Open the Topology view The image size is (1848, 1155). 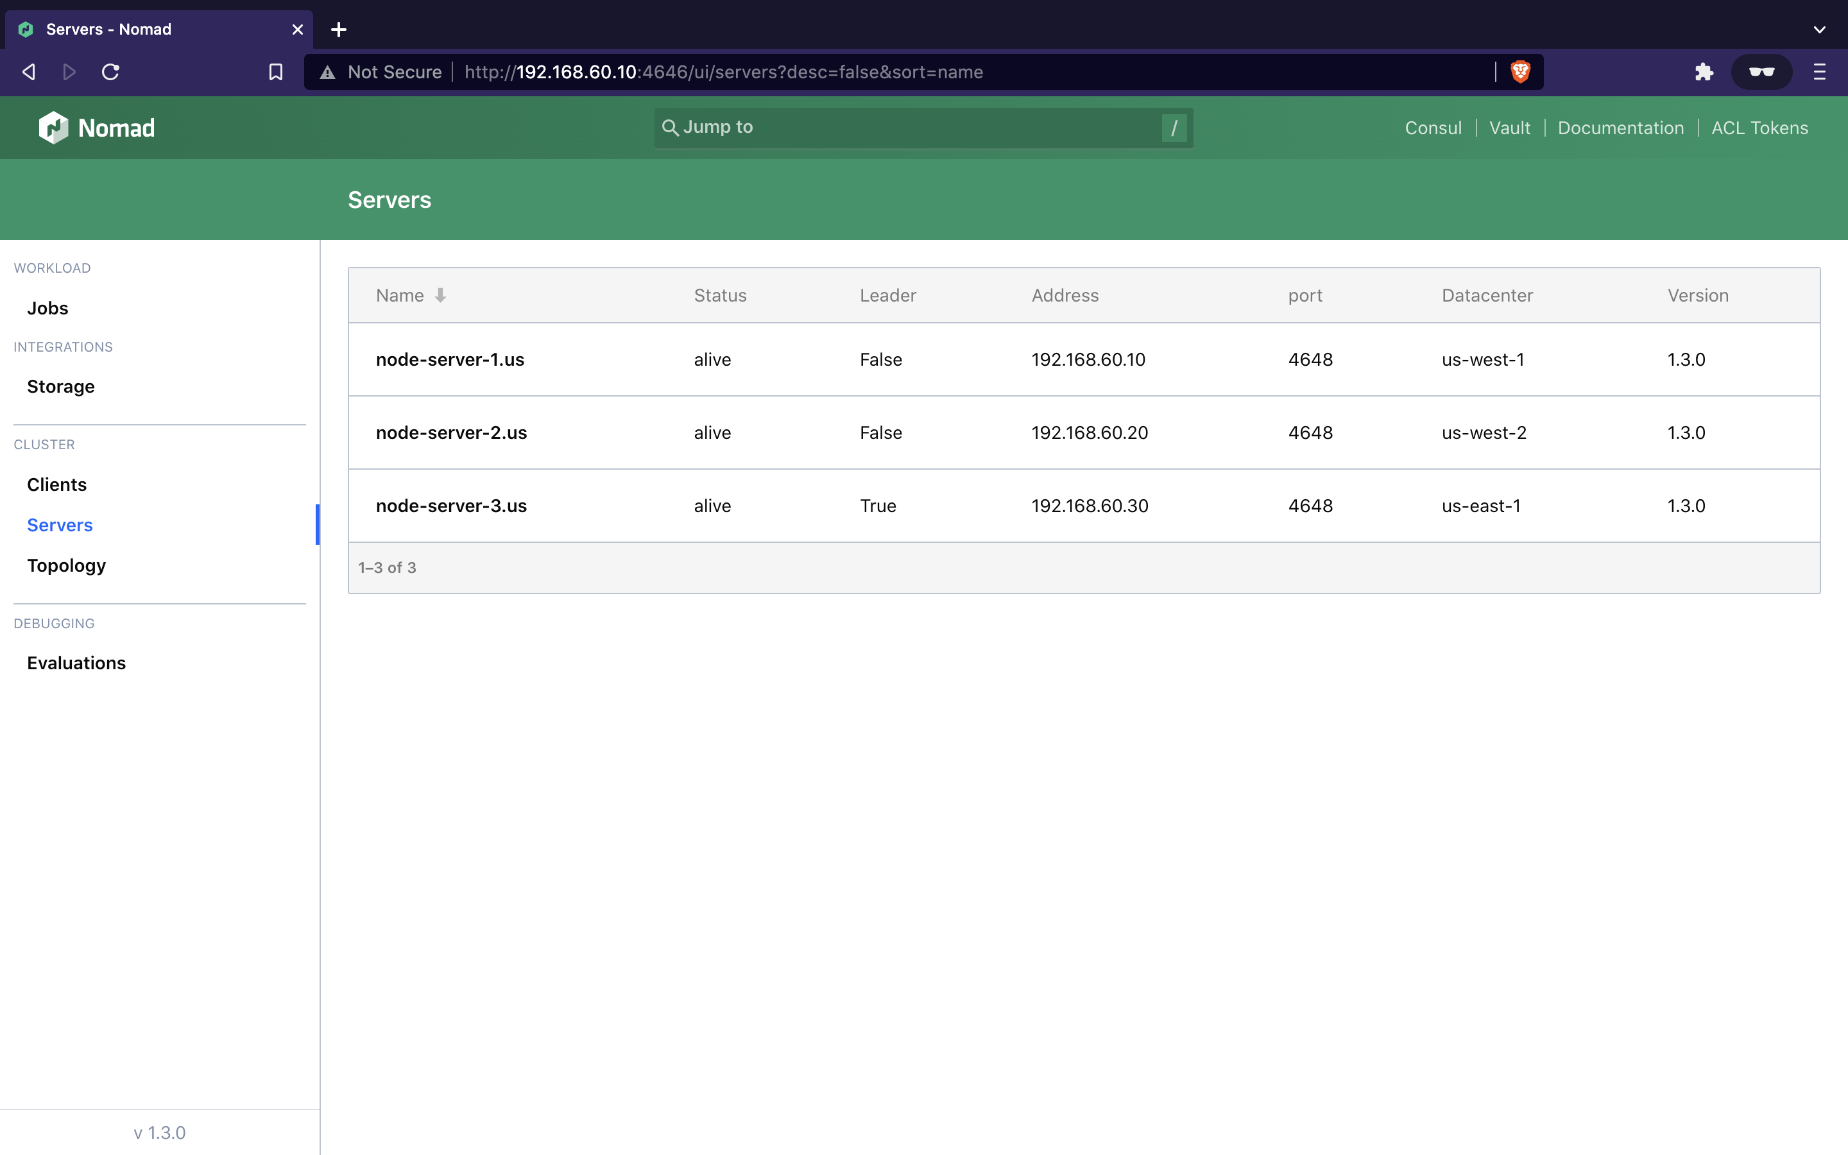coord(67,565)
